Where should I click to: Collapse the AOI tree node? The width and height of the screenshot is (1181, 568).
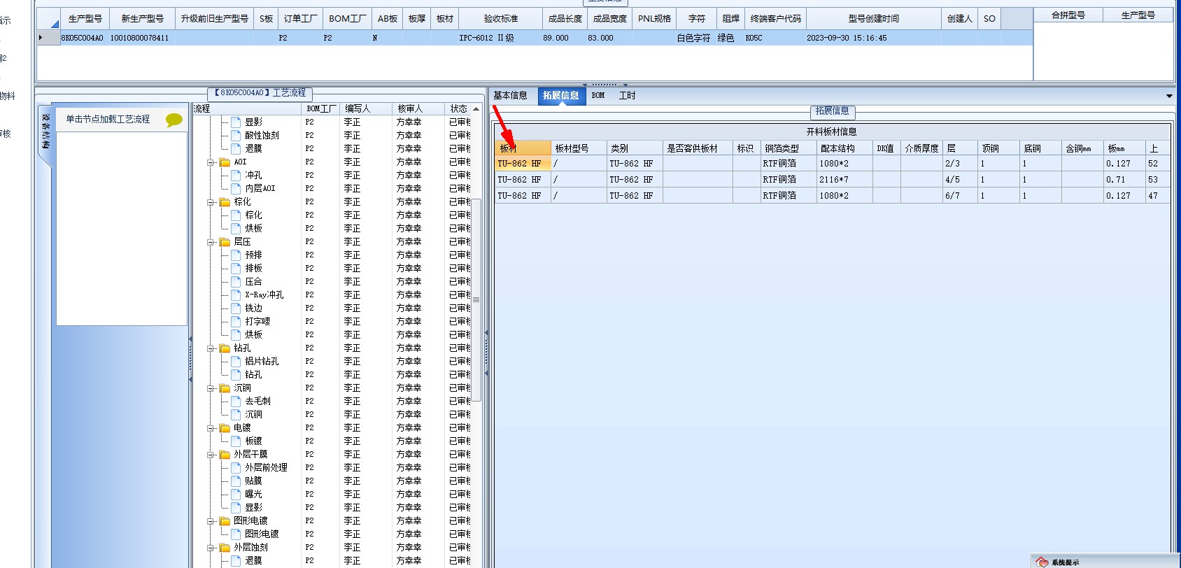click(211, 162)
